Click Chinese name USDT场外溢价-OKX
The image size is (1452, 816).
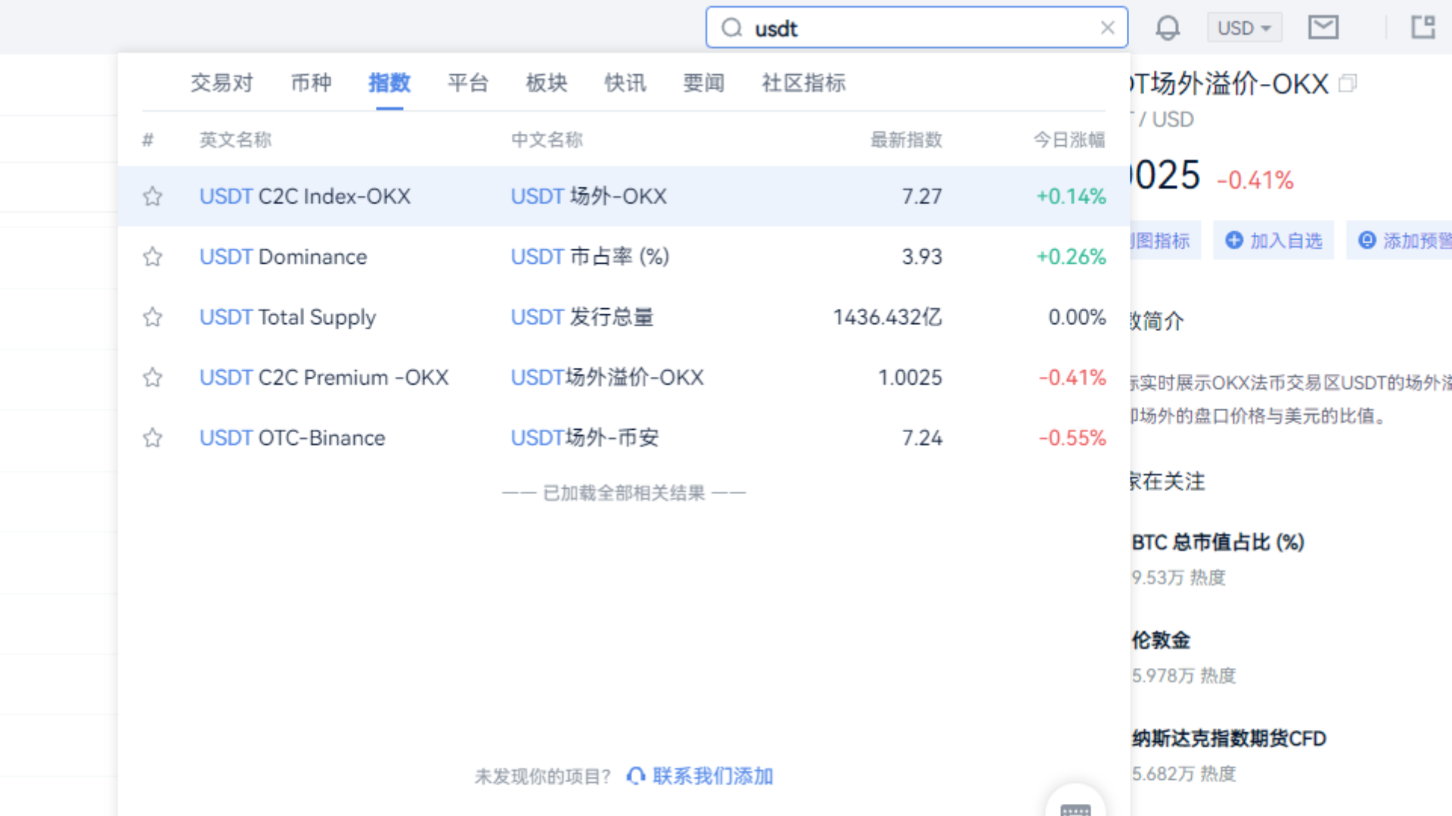607,377
